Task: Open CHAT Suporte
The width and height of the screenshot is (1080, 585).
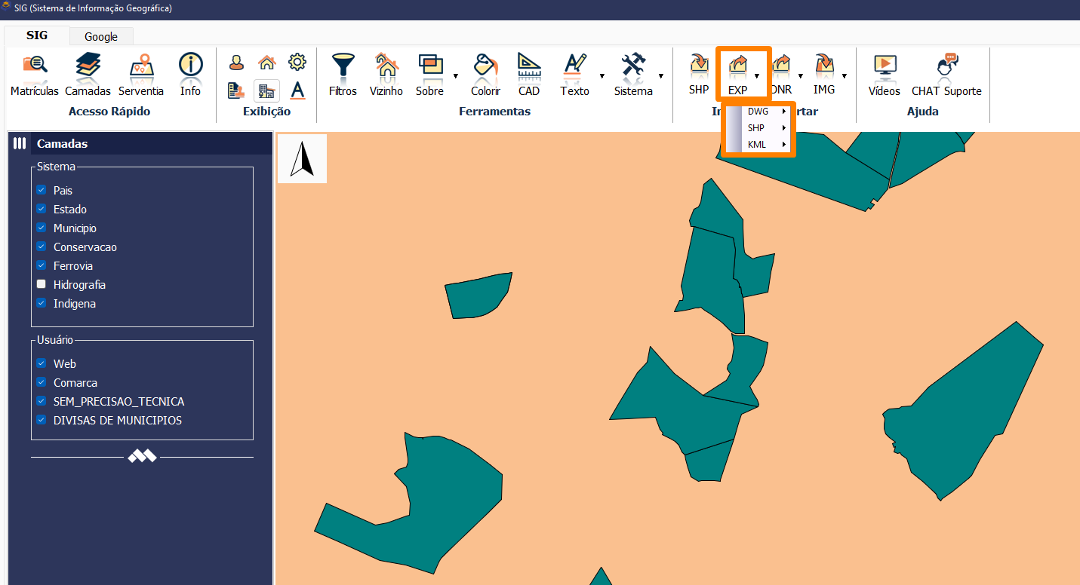Action: [946, 75]
